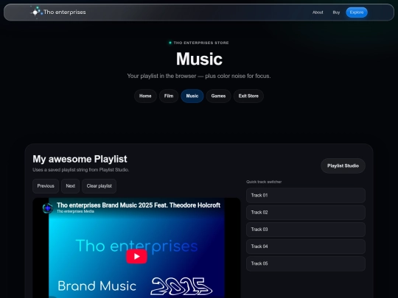
Task: Go to the Previous track
Action: click(46, 186)
